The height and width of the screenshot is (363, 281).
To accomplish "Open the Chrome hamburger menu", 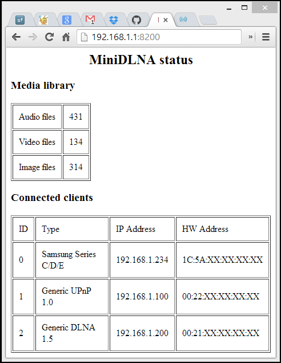I will click(x=266, y=37).
